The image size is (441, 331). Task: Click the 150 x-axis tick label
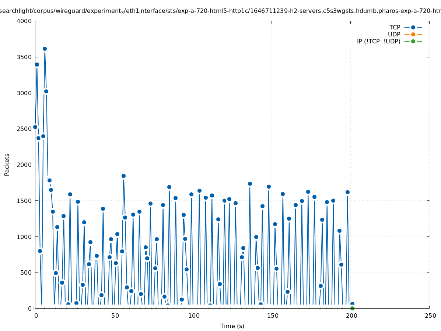(272, 316)
